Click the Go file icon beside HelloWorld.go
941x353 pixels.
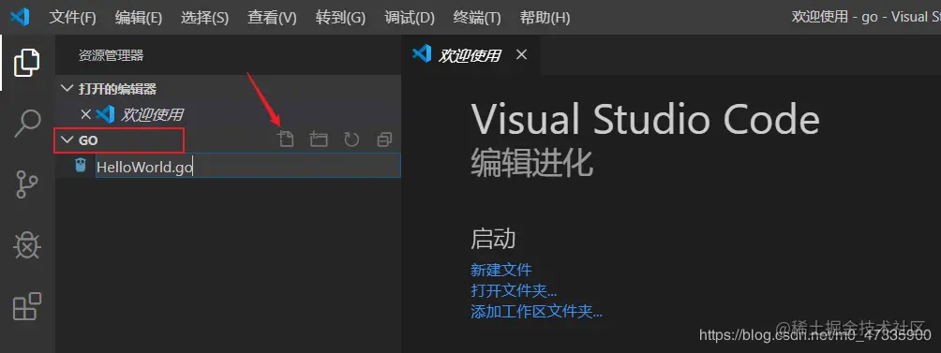[81, 166]
